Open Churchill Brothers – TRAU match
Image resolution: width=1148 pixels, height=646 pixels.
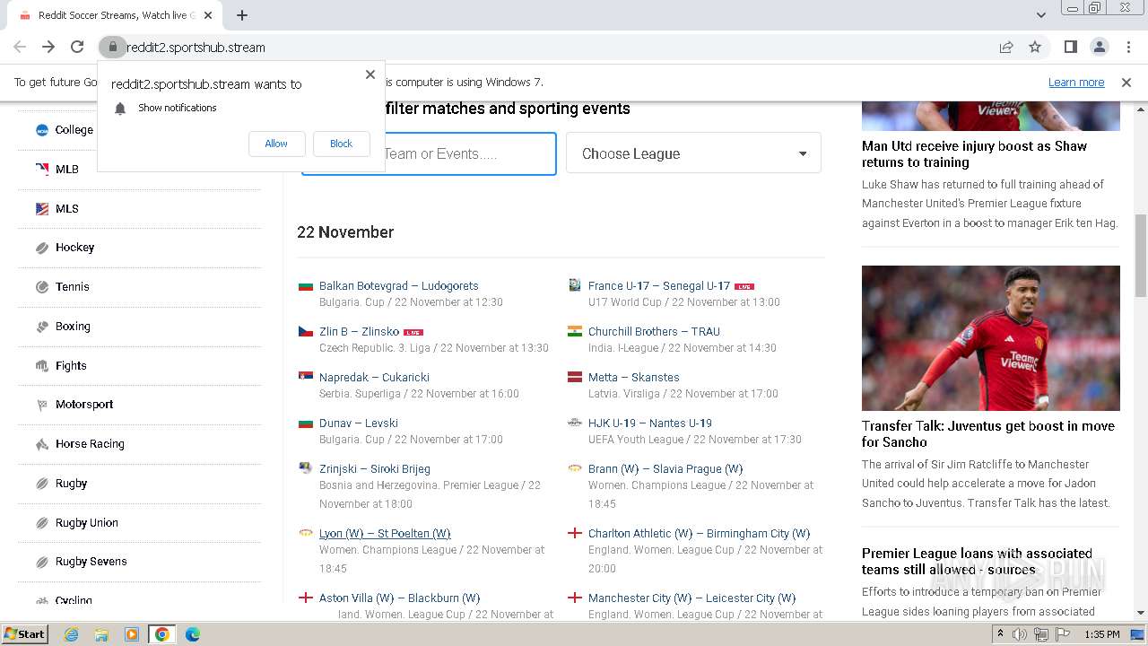654,331
